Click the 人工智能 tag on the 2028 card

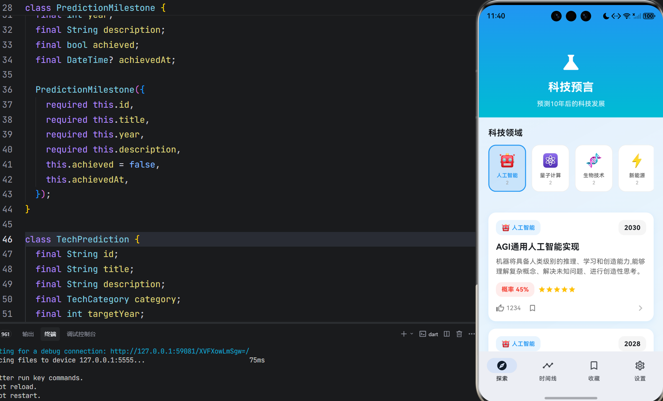click(x=518, y=344)
